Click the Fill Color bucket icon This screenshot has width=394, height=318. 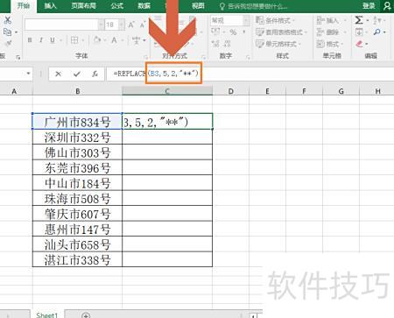[97, 39]
